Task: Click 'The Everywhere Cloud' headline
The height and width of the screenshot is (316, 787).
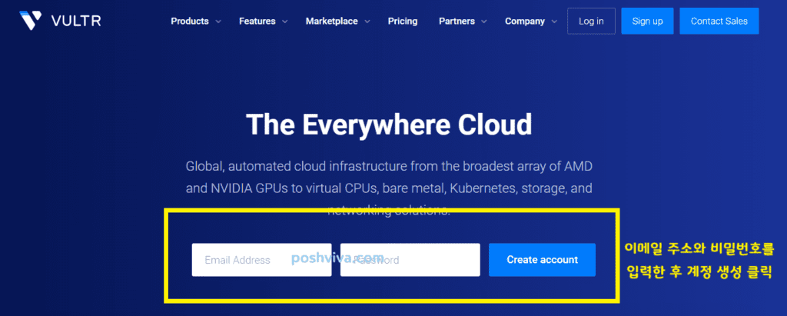Action: click(x=389, y=124)
